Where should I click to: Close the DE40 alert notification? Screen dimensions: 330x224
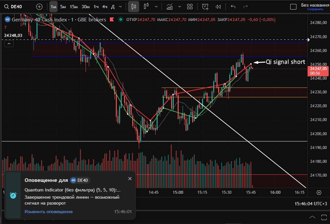pyautogui.click(x=130, y=179)
